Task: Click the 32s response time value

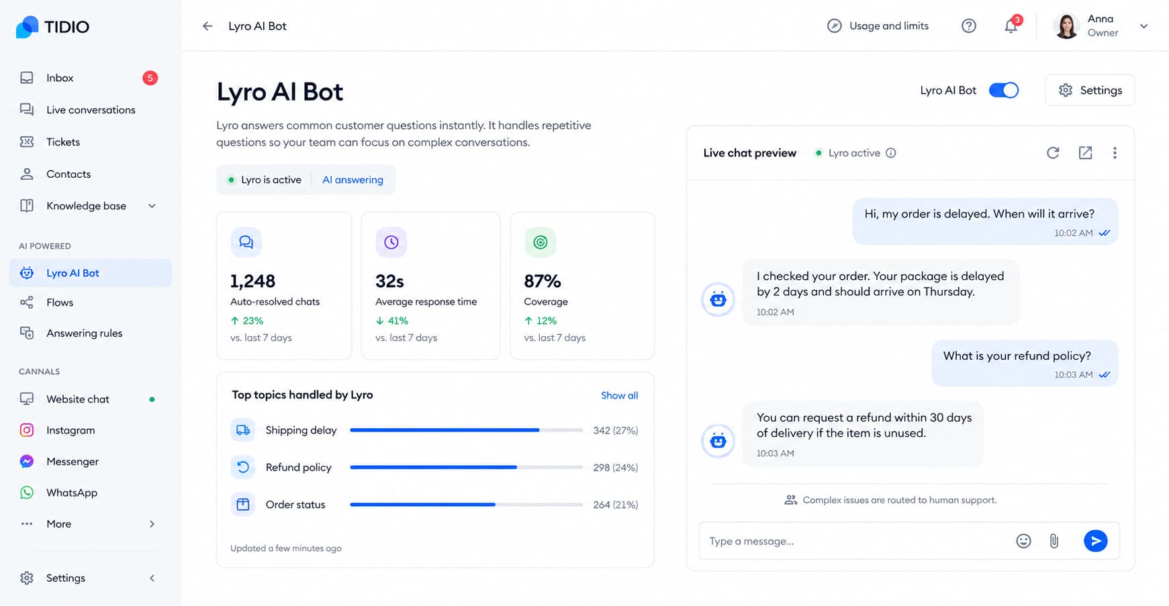Action: tap(389, 281)
